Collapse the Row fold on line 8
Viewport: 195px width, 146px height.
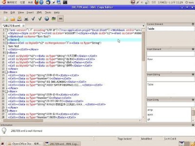[6, 53]
